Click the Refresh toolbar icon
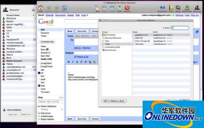Screen dimensions: 204x128 pos(64,9)
